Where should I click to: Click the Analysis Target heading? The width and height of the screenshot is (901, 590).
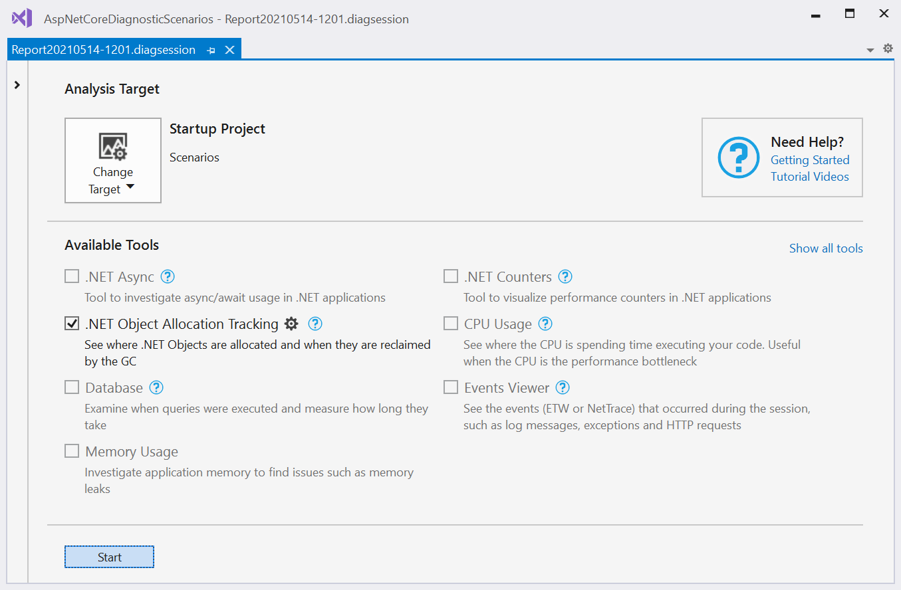click(112, 89)
